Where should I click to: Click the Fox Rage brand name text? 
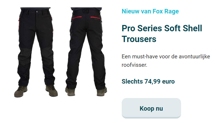[x=166, y=11]
